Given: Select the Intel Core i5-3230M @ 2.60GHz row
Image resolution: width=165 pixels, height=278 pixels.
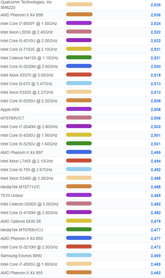Looking at the screenshot, I should (82, 66).
